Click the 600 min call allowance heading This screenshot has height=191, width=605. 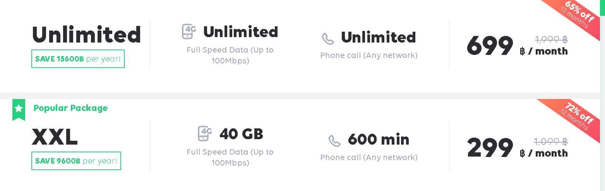(x=379, y=139)
